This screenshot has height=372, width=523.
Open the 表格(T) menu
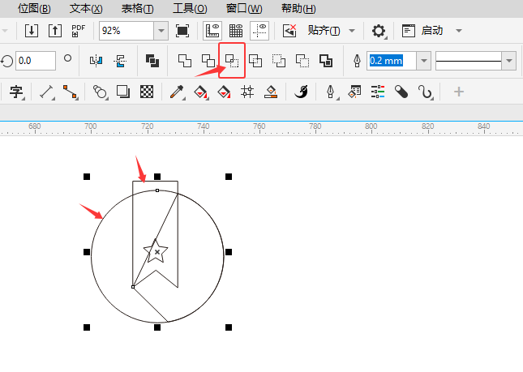[137, 8]
